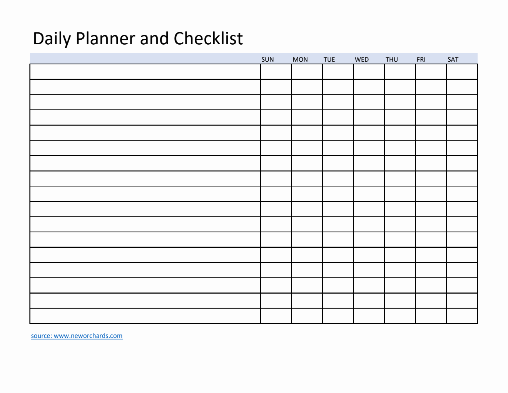Check the last row's SUN box
This screenshot has width=508, height=393.
(276, 316)
